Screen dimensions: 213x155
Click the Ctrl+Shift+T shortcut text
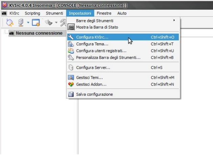[x=162, y=44]
